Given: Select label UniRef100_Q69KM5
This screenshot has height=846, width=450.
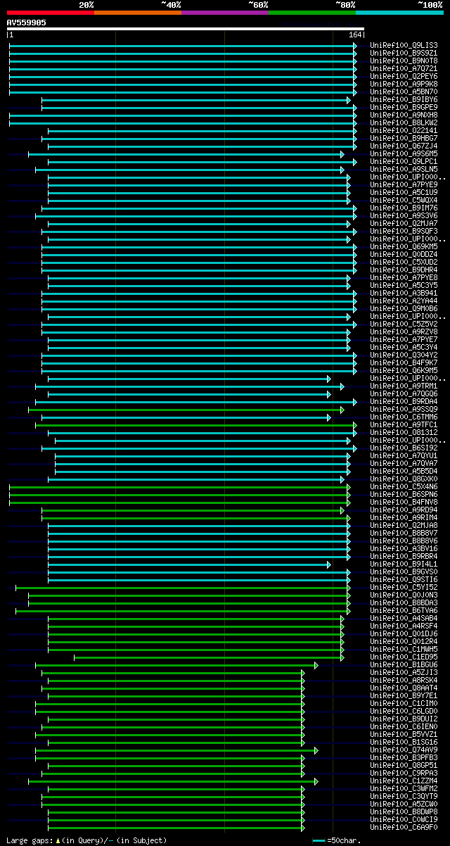Looking at the screenshot, I should click(x=404, y=247).
